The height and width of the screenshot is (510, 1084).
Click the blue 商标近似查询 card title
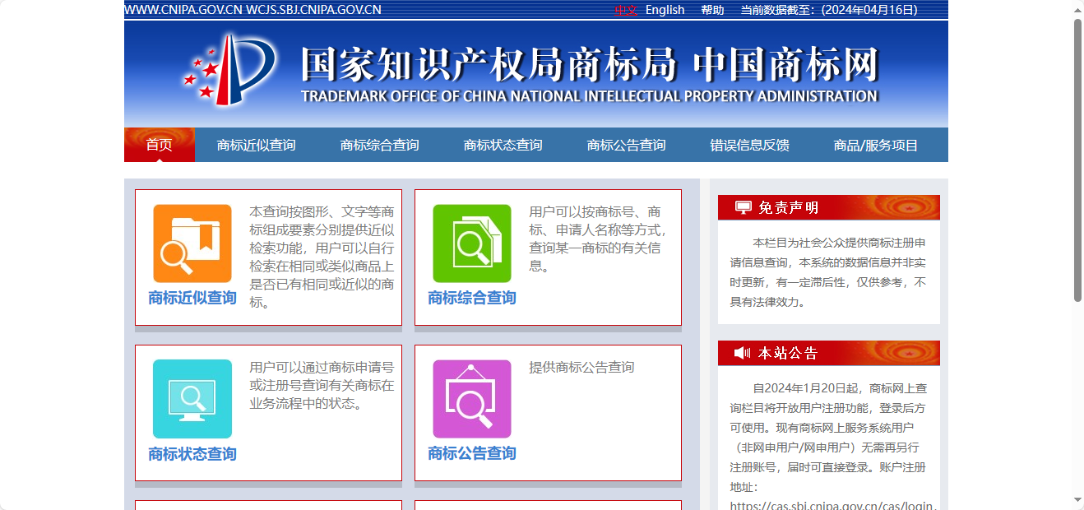(192, 298)
